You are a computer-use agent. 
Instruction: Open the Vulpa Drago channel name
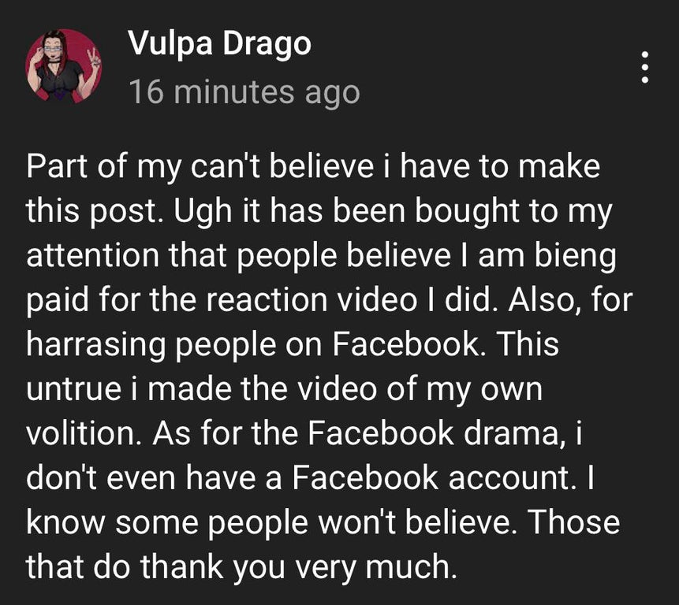[219, 45]
